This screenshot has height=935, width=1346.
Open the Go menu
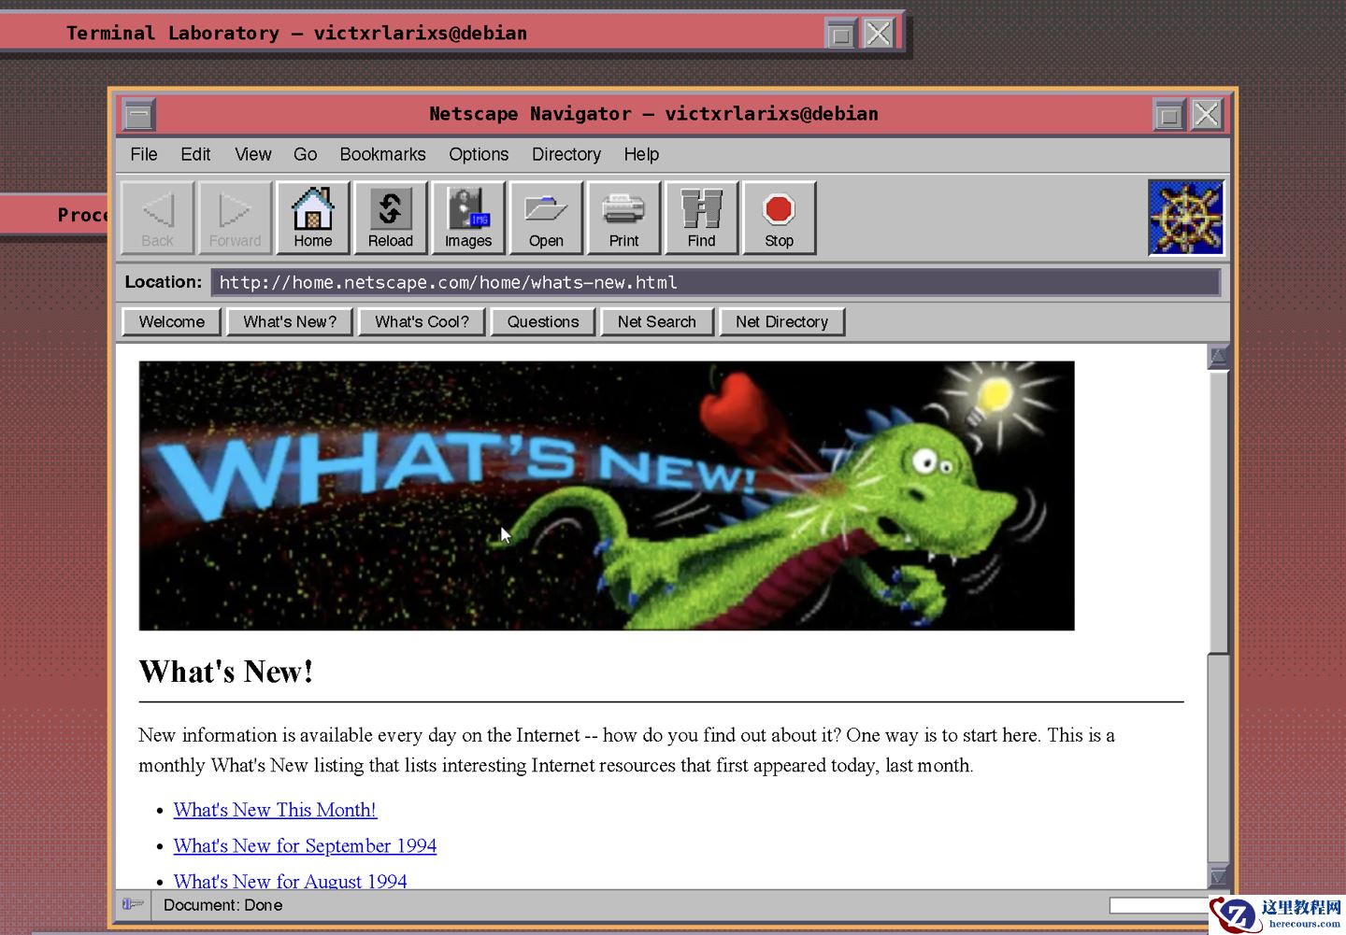306,154
